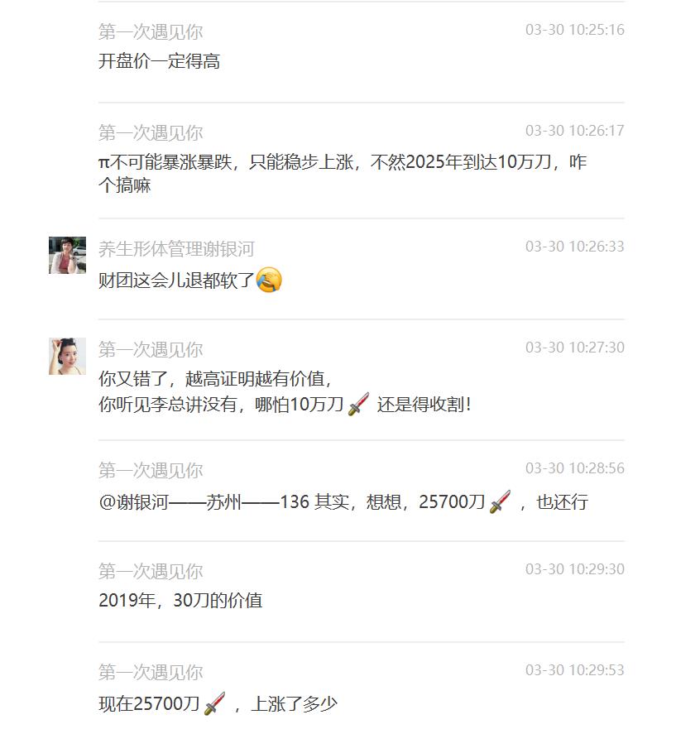Click dagger emoji after 现在25700刀

(215, 703)
